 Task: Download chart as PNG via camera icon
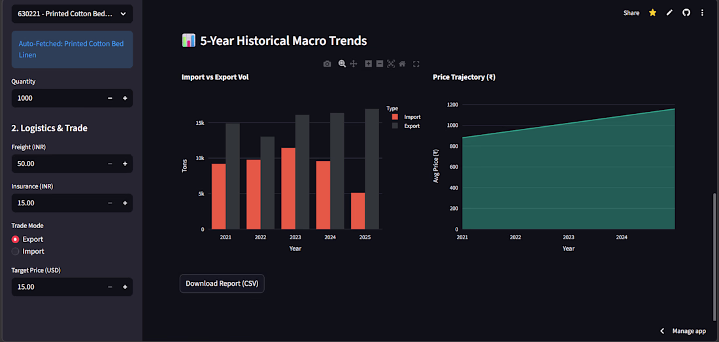coord(327,63)
